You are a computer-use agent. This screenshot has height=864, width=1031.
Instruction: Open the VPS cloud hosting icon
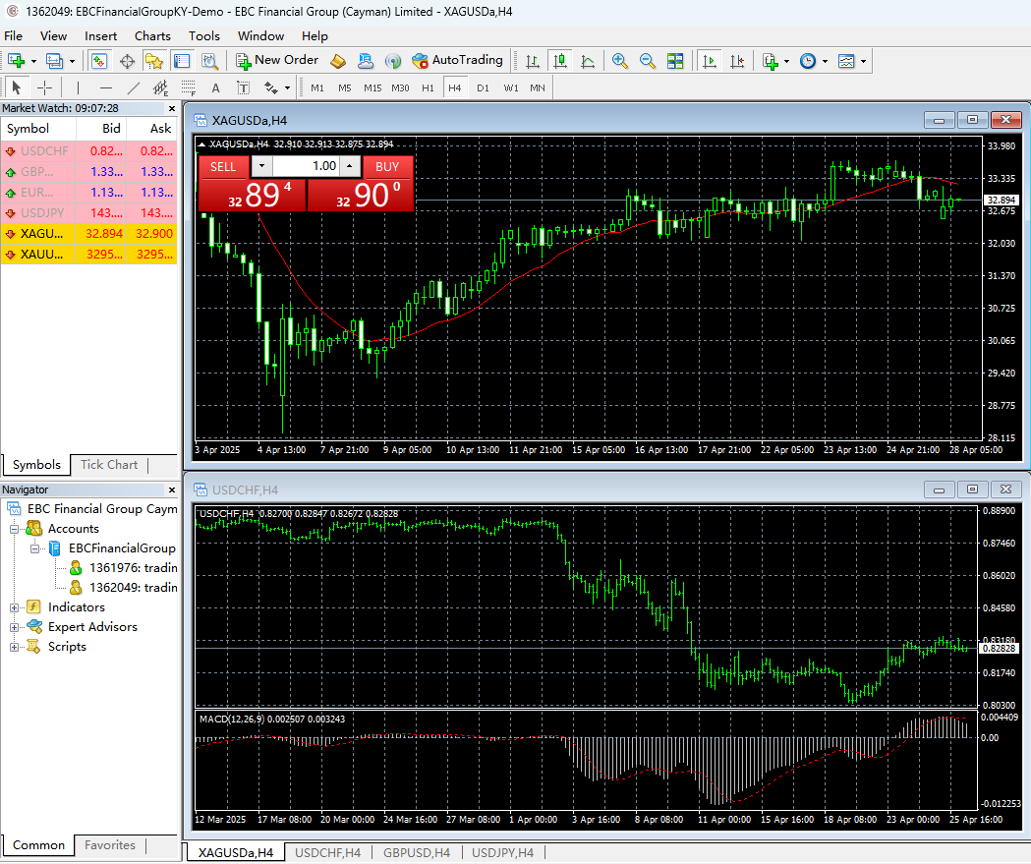(366, 61)
